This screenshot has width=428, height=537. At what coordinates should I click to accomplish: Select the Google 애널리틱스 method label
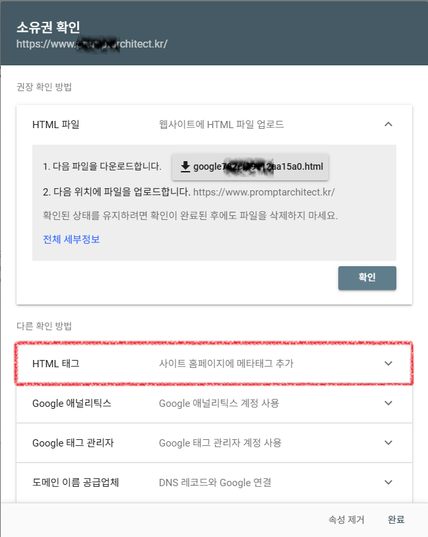click(x=72, y=403)
